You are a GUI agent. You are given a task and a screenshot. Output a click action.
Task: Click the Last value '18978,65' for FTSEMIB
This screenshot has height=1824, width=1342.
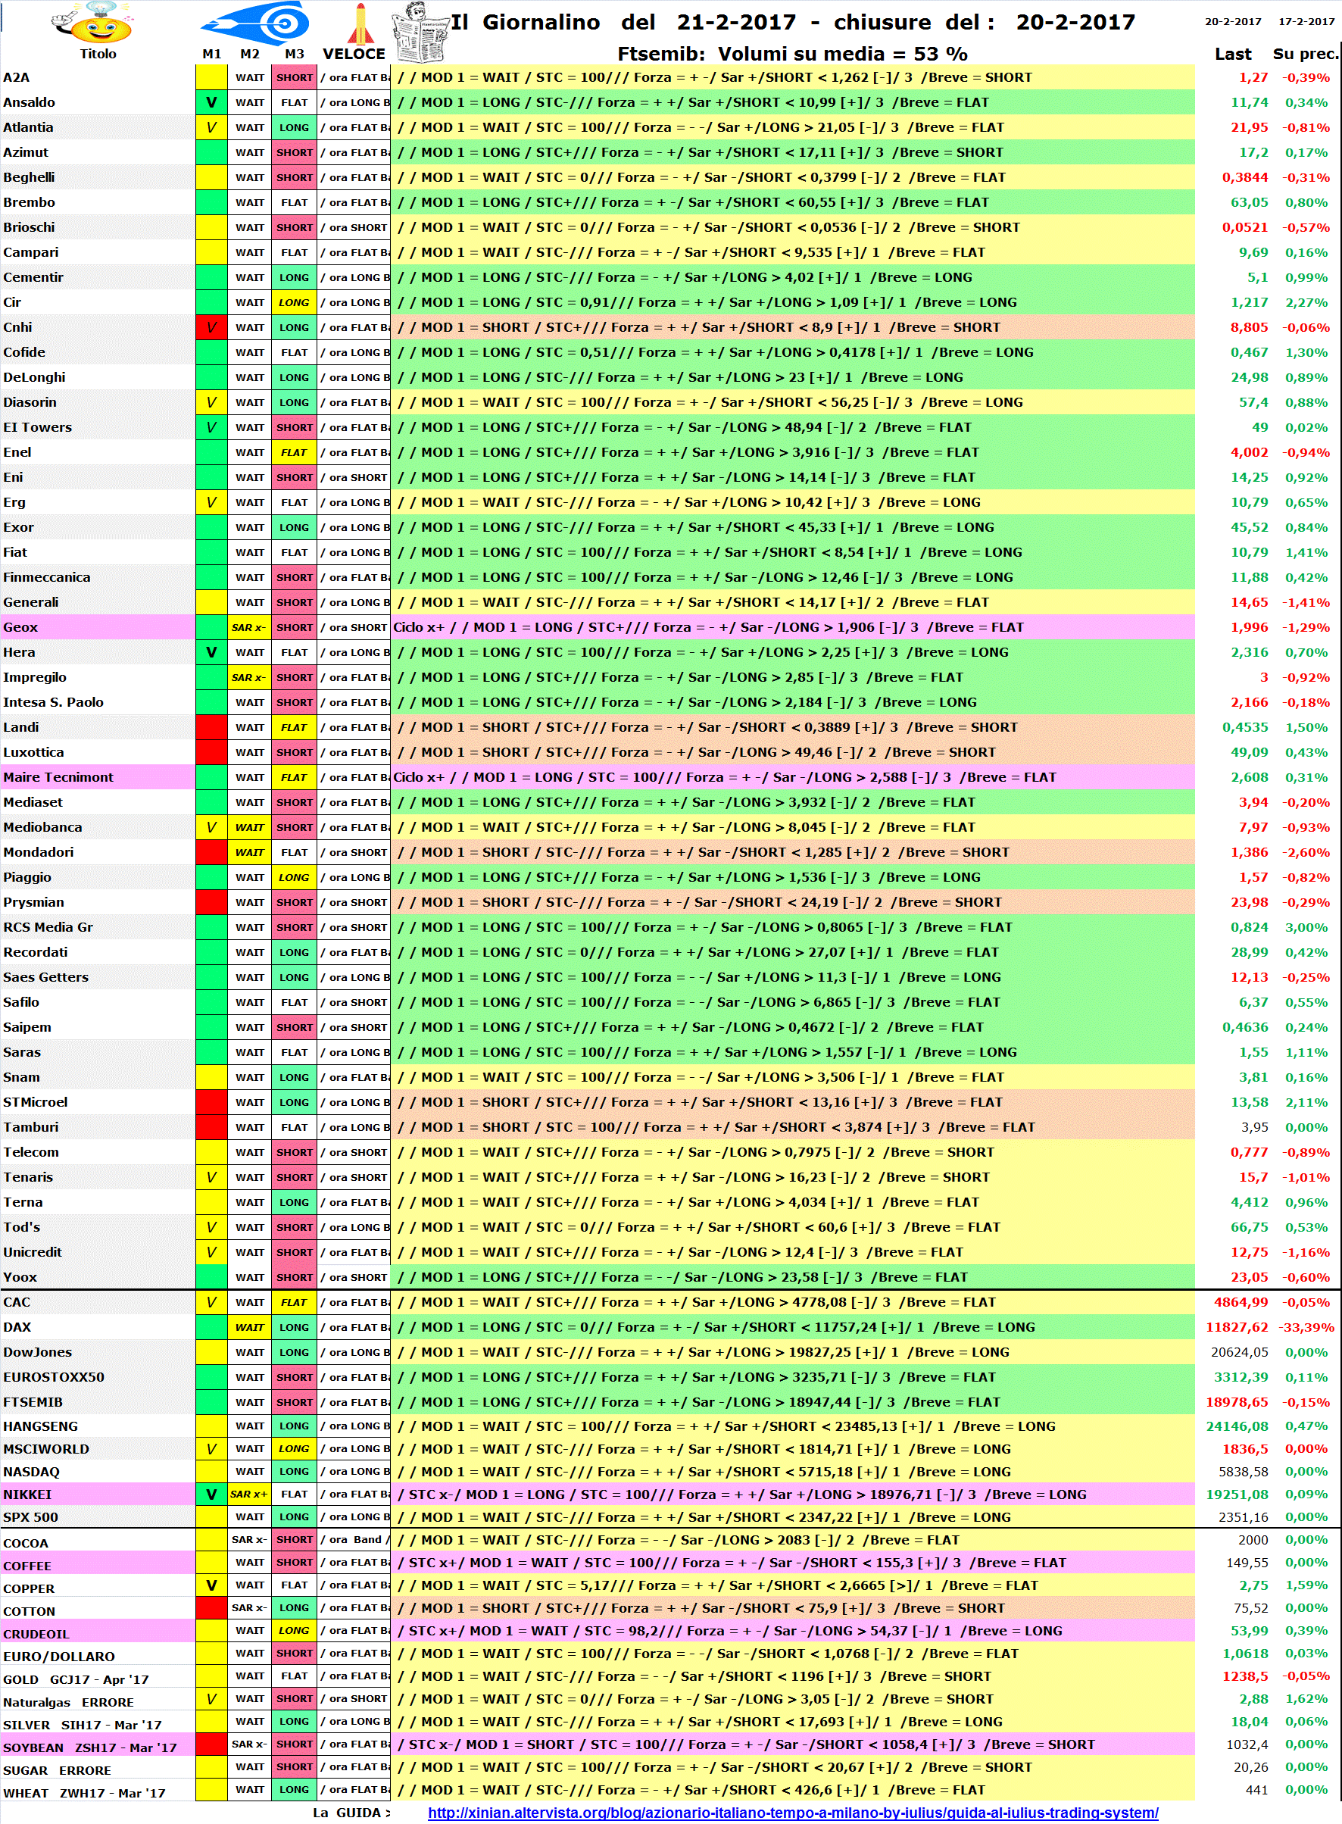pyautogui.click(x=1237, y=1402)
